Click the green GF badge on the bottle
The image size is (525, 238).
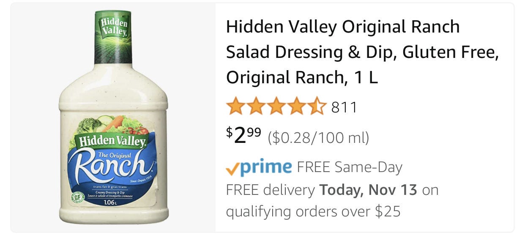click(77, 197)
